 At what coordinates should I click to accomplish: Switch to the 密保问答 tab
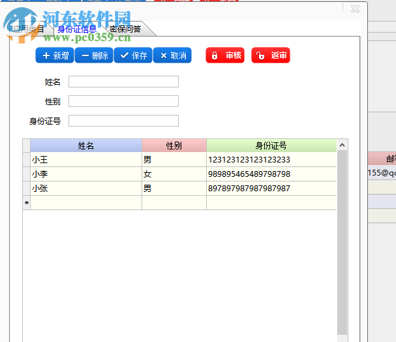pos(125,29)
